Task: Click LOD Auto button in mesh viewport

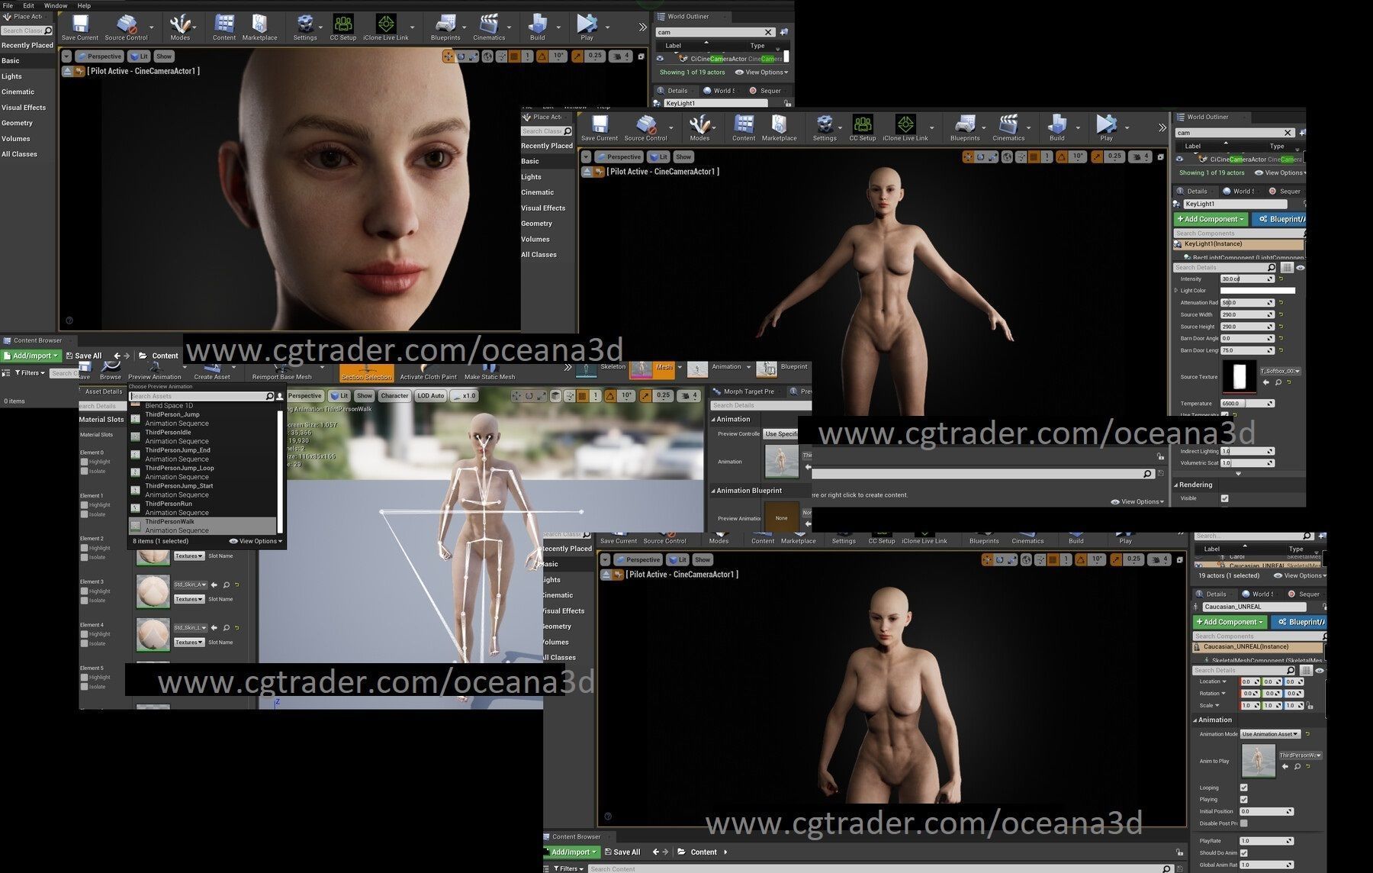Action: click(x=431, y=396)
